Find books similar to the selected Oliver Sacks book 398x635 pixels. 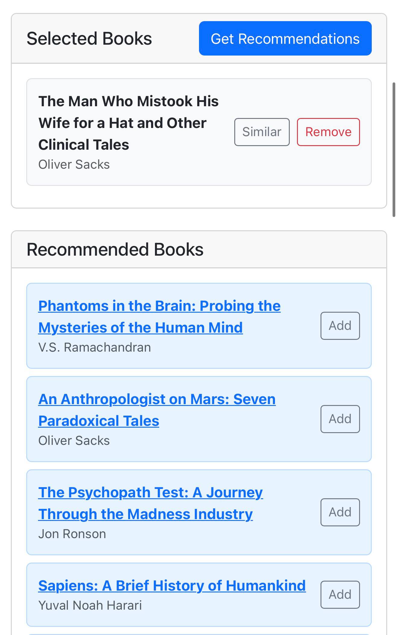coord(262,132)
